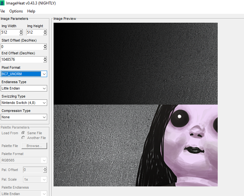Click the Start Offset input field
The image size is (244, 196).
[22, 47]
